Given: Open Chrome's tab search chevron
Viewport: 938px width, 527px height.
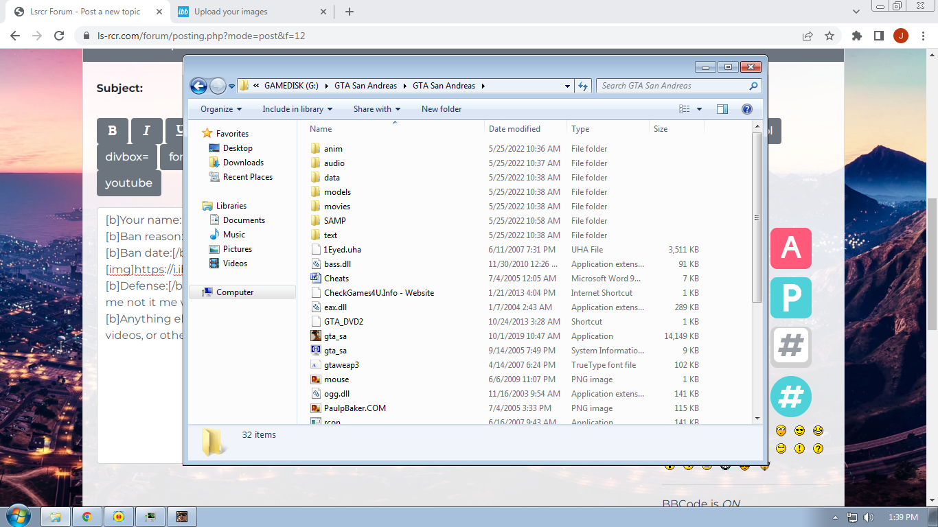Looking at the screenshot, I should [x=856, y=12].
